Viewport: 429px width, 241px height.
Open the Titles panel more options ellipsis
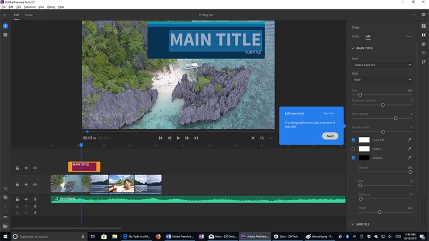pyautogui.click(x=409, y=36)
